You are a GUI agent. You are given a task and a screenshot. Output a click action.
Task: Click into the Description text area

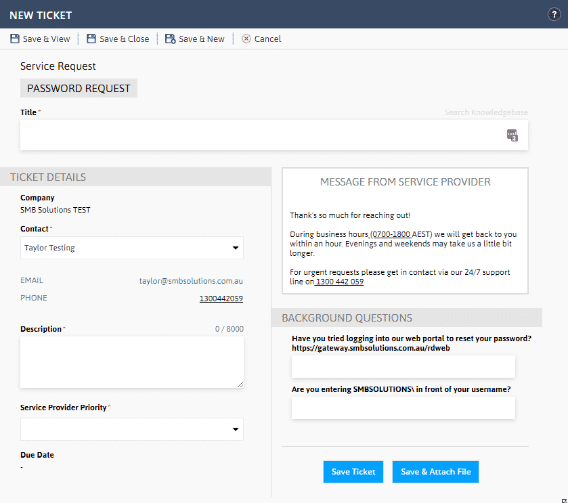tap(132, 362)
